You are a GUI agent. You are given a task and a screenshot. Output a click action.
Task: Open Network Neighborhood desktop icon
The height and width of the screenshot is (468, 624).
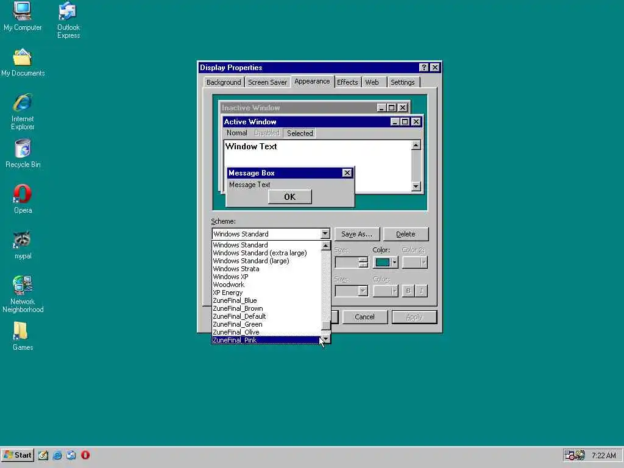(x=23, y=294)
